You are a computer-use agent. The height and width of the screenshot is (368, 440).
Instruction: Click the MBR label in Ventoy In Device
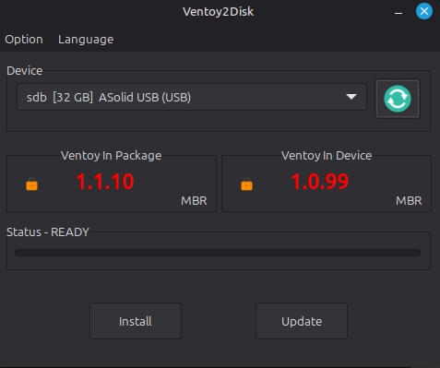tap(409, 201)
